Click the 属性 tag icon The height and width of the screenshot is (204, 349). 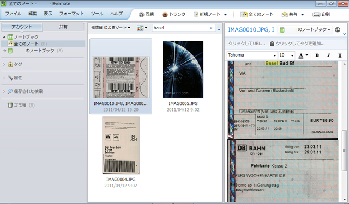click(x=10, y=78)
